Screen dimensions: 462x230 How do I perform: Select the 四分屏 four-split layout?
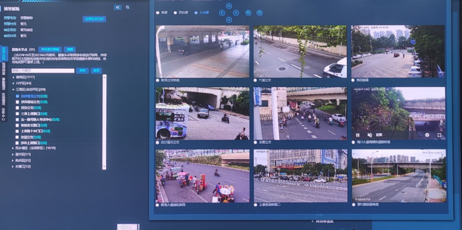tap(181, 13)
